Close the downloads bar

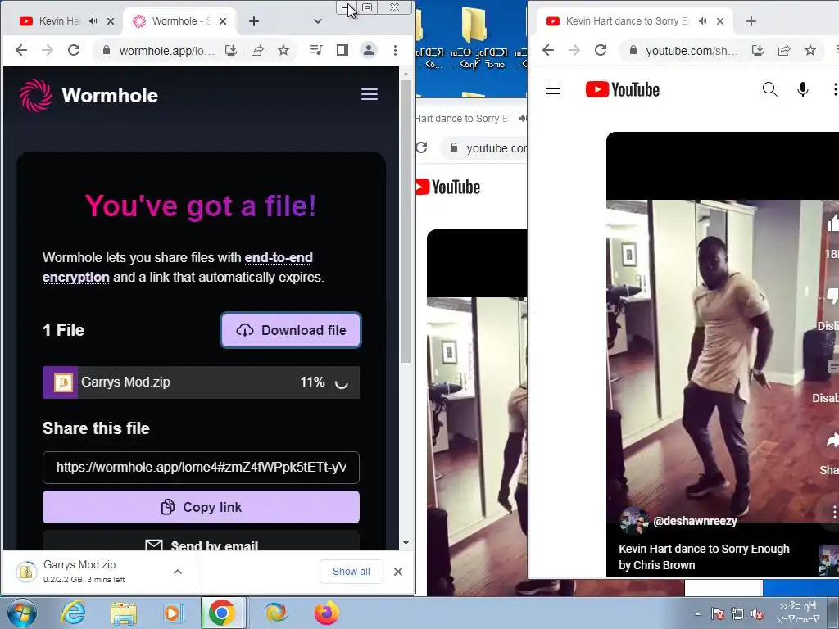click(398, 572)
